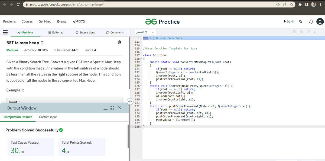Click the Medium difficulty label

coord(12,50)
